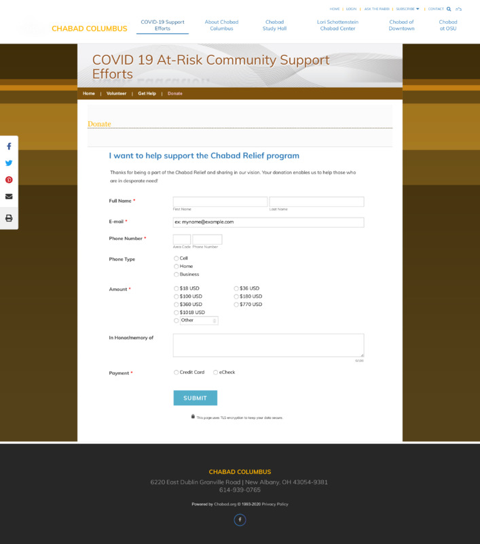Email this page via envelope icon
The width and height of the screenshot is (480, 544).
[9, 197]
